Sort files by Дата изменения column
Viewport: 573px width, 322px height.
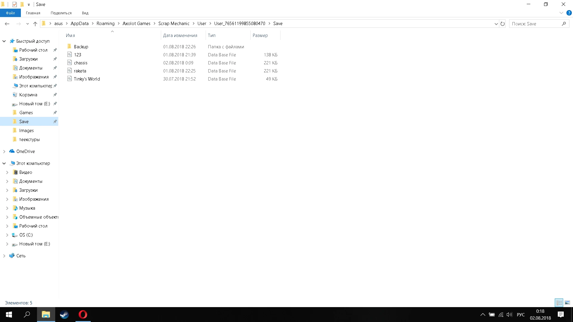pos(180,35)
